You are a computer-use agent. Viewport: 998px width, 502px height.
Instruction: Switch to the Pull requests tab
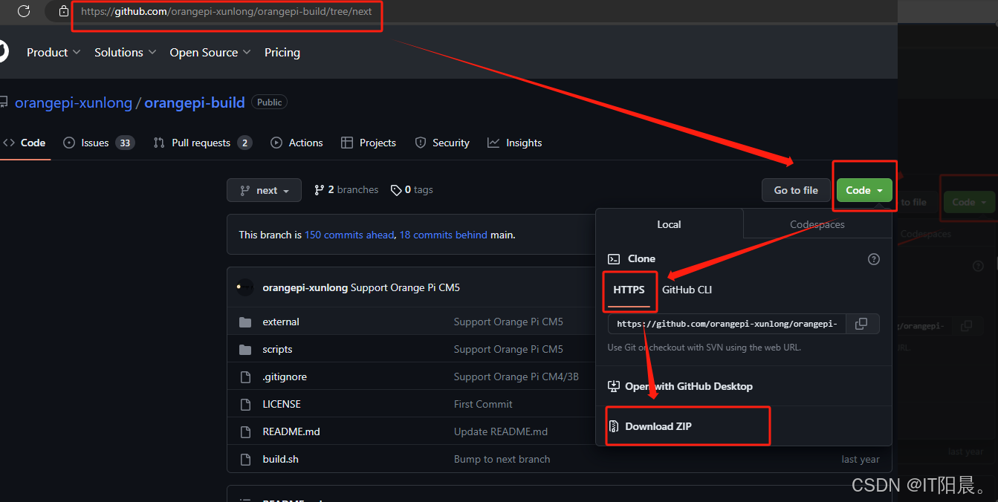point(202,143)
